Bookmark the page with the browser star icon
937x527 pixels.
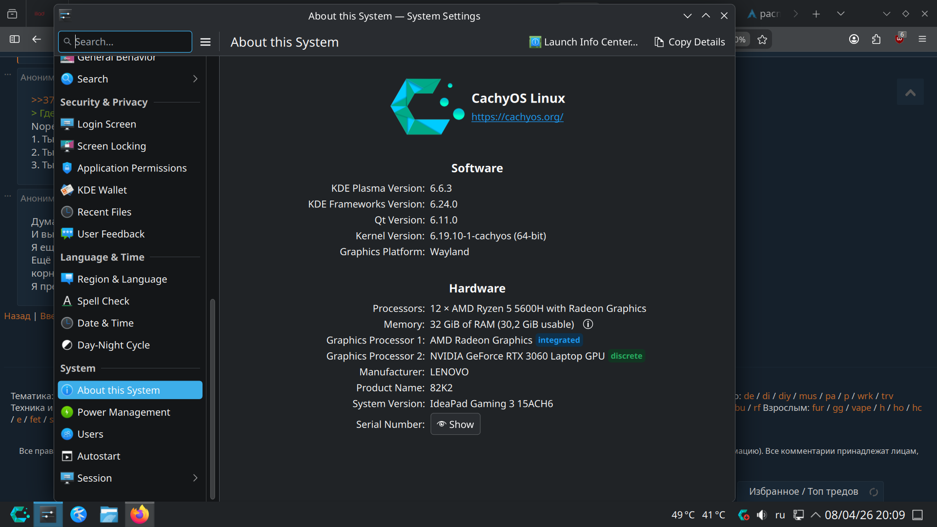[762, 40]
